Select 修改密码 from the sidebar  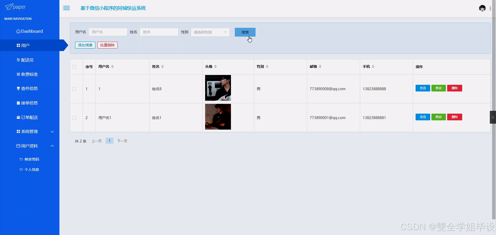pyautogui.click(x=32, y=159)
